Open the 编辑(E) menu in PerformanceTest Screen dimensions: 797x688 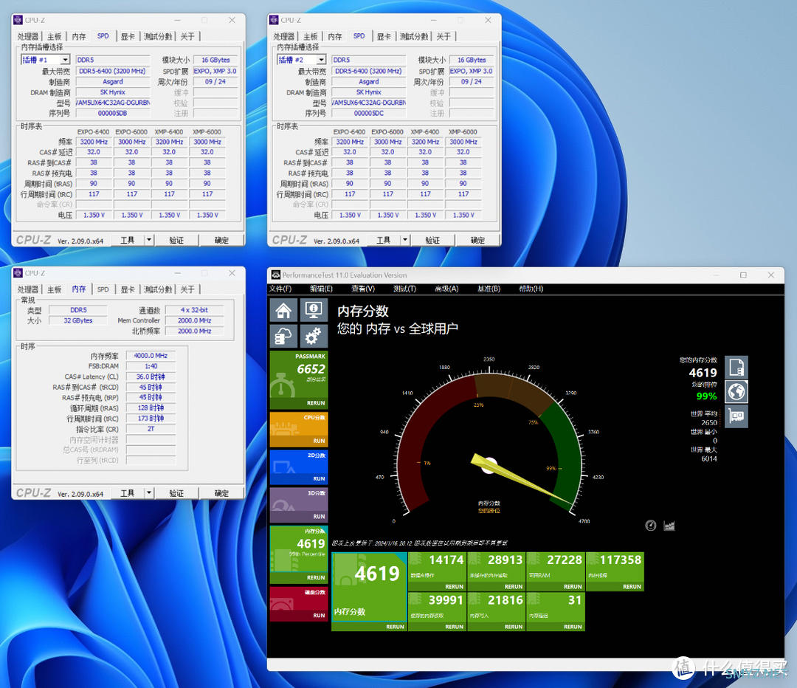coord(321,289)
